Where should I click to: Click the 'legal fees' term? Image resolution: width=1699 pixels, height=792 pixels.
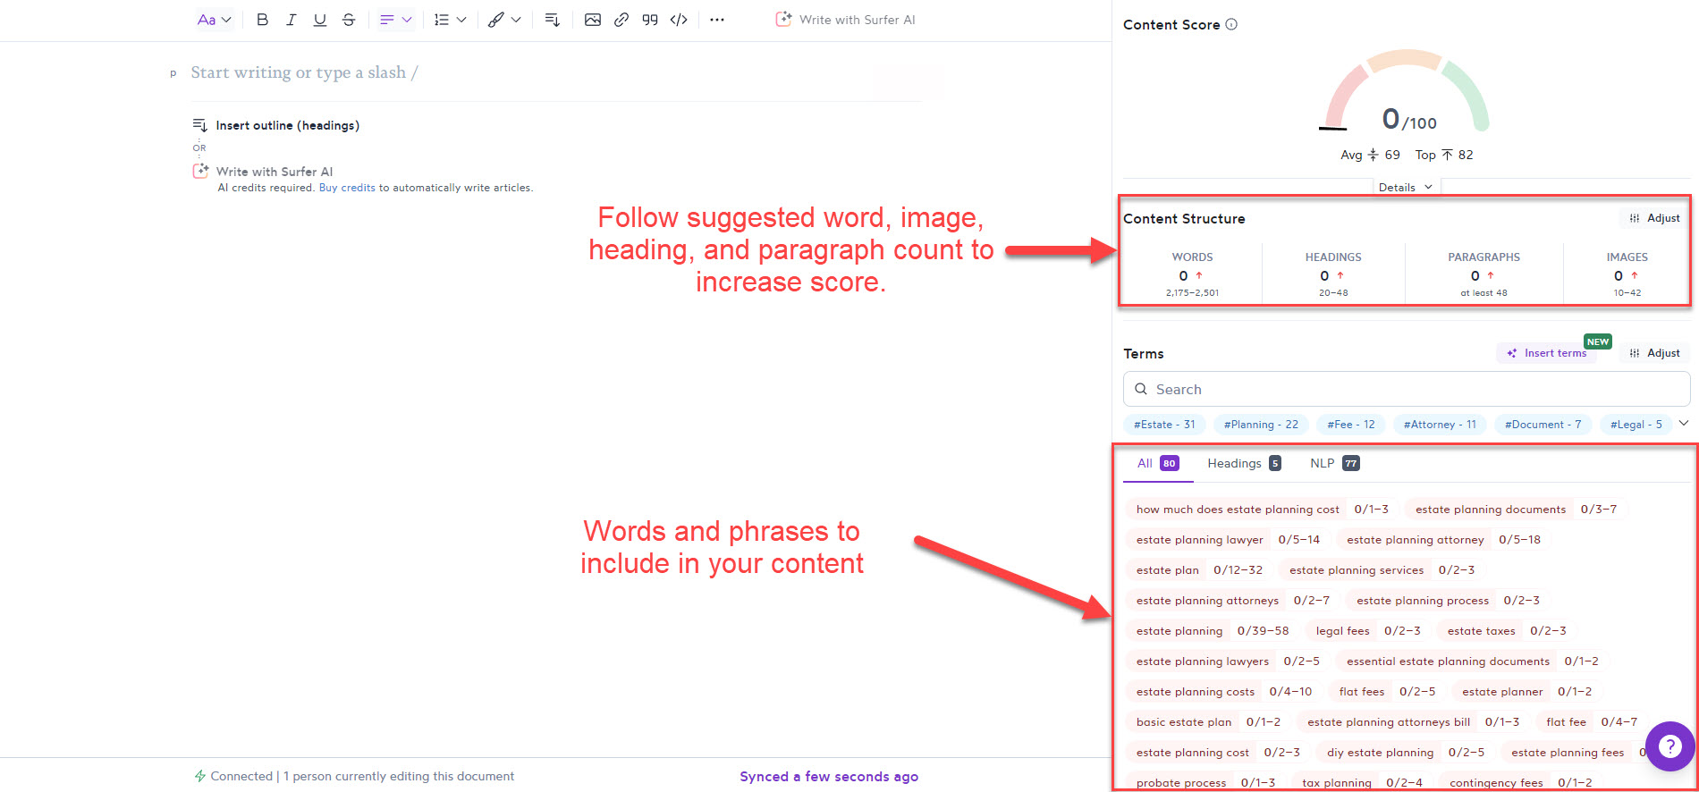point(1342,631)
